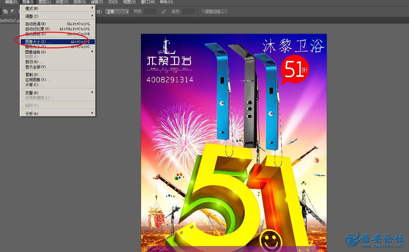Select 画布大小(S)... menu entry

(x=58, y=47)
